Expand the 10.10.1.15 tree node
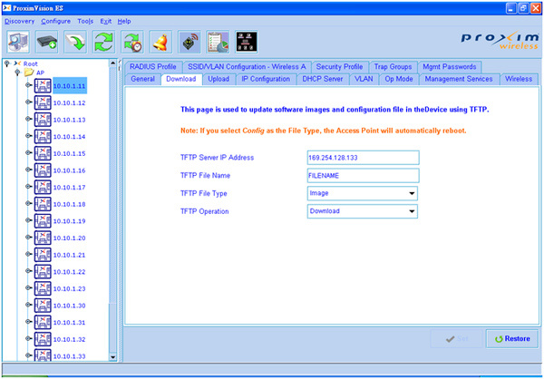The height and width of the screenshot is (379, 544). click(28, 152)
